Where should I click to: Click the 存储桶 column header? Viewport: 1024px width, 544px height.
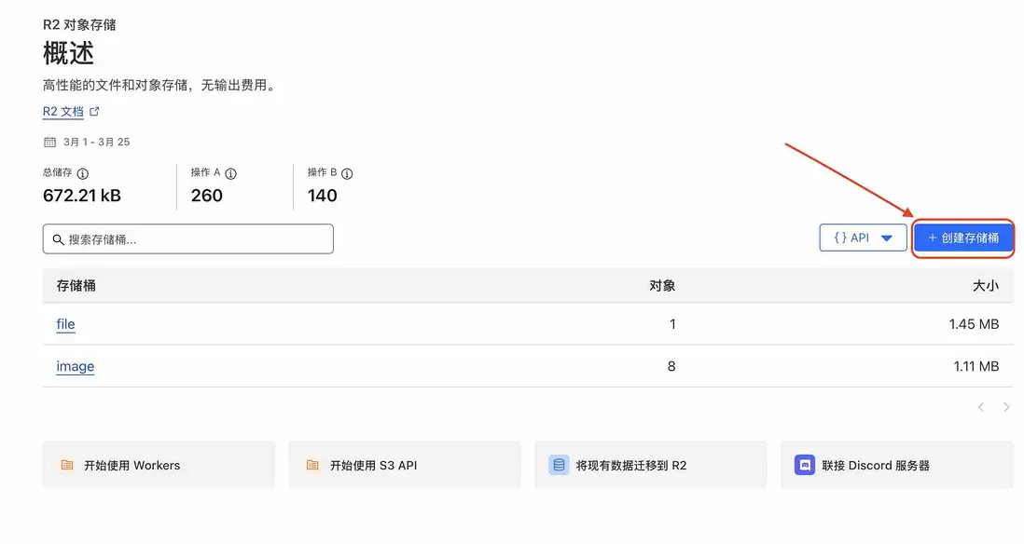pyautogui.click(x=76, y=286)
